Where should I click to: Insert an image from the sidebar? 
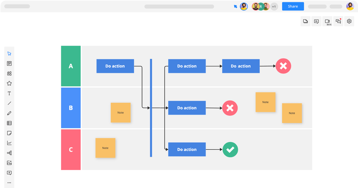[x=9, y=163]
